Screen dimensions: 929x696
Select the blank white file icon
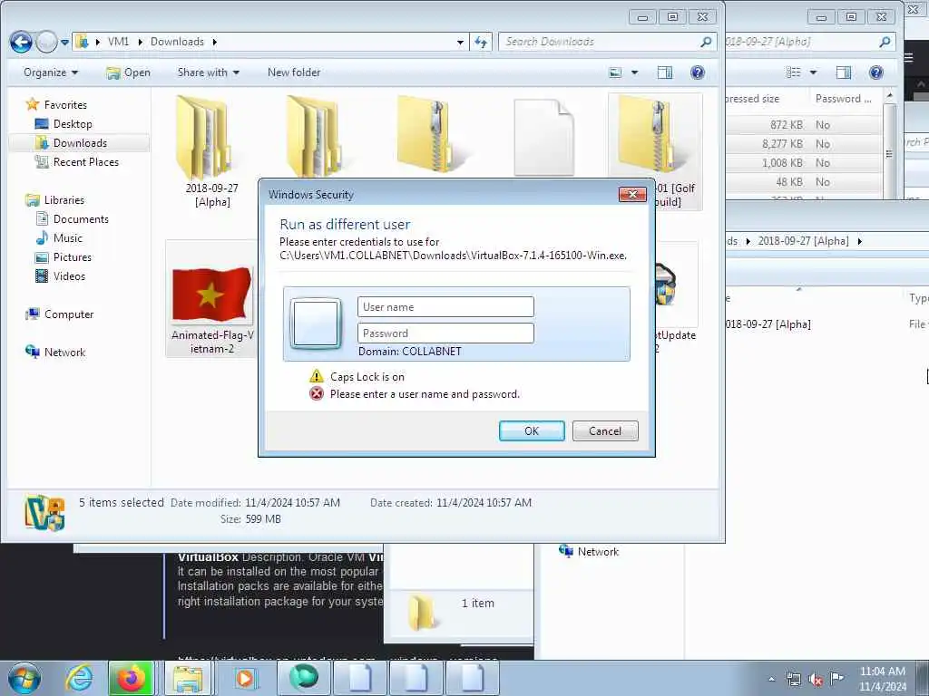(544, 138)
